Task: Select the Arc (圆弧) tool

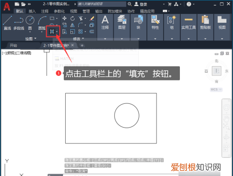Action: [x=42, y=22]
